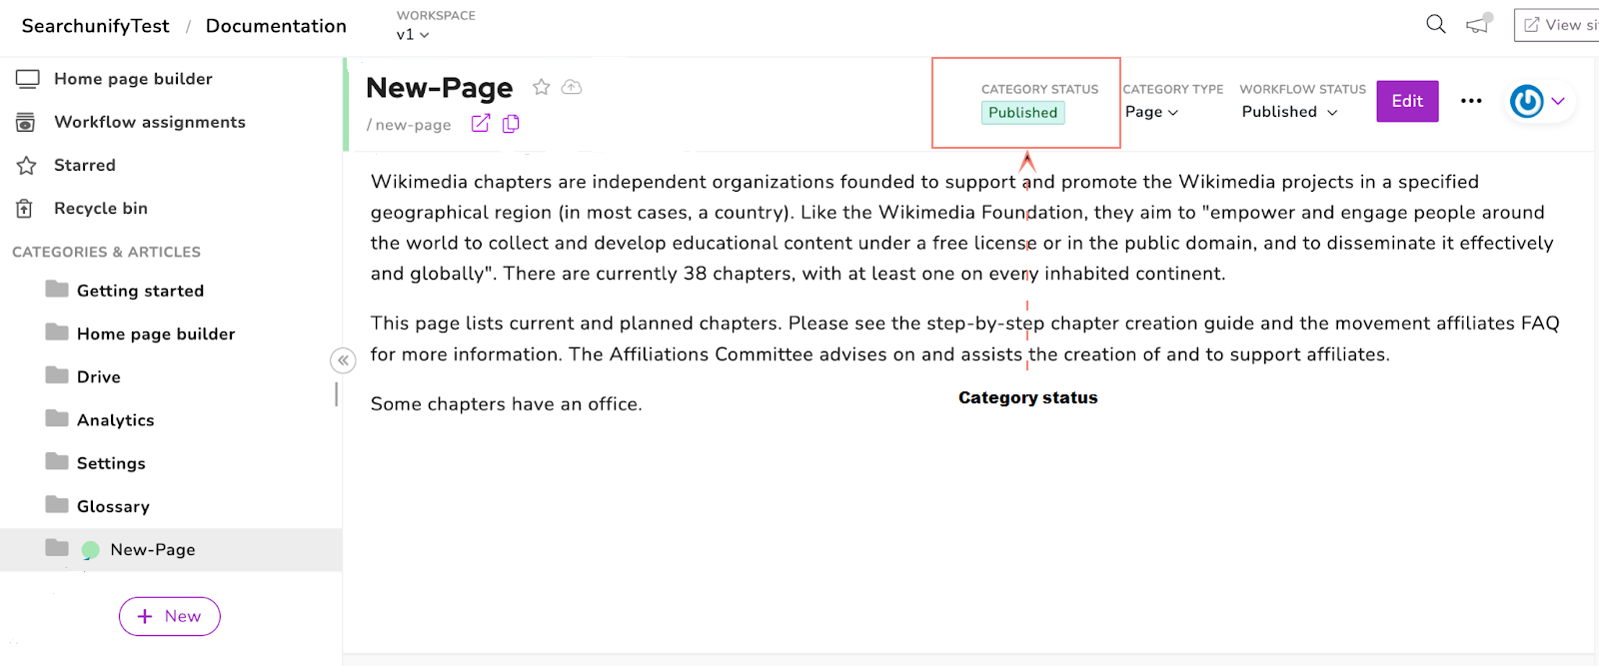Open new-page link in external tab
This screenshot has width=1599, height=666.
point(481,123)
